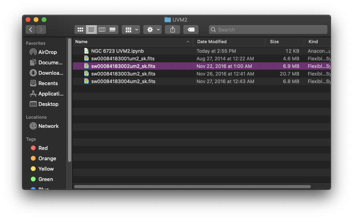Select the Green tag
The height and width of the screenshot is (219, 353).
(x=42, y=179)
